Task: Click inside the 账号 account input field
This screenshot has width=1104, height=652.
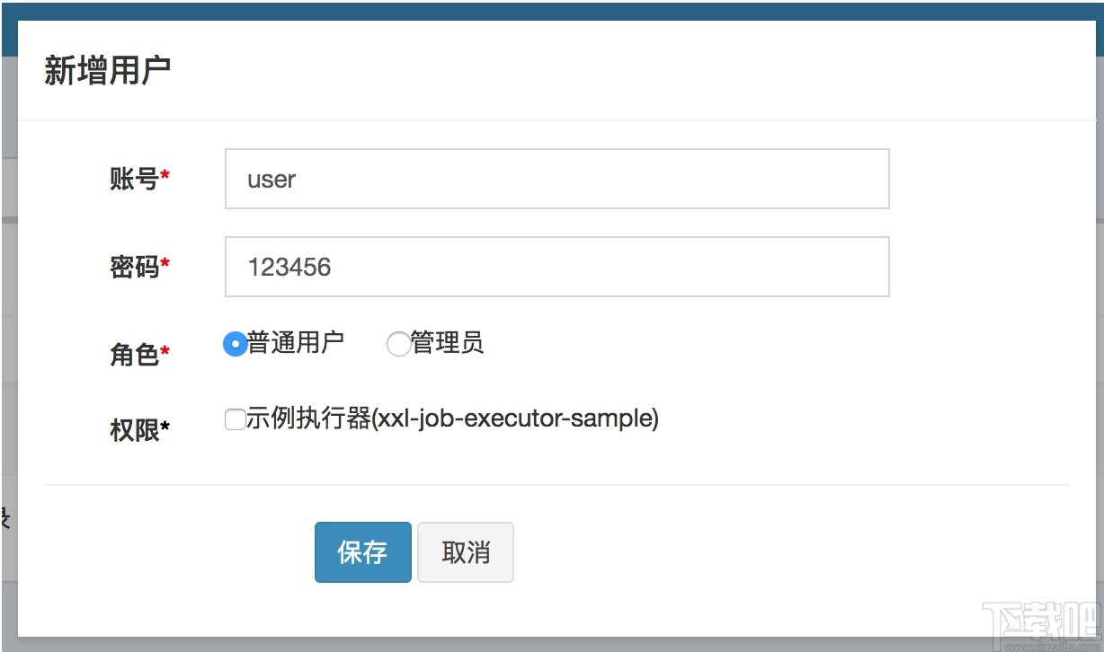Action: (x=556, y=179)
